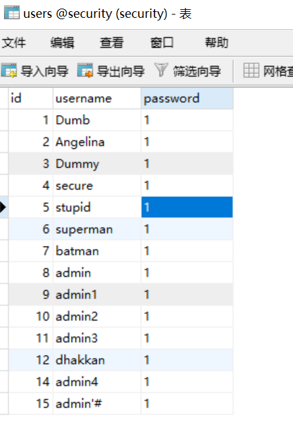Click the grid view (网格) icon
The width and height of the screenshot is (293, 435).
251,70
